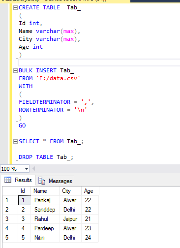Collapse the CREATE TABLE code block
The width and height of the screenshot is (180, 248).
coord(15,7)
